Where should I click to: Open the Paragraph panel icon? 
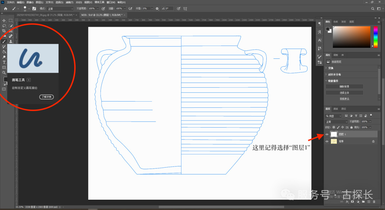pyautogui.click(x=319, y=24)
